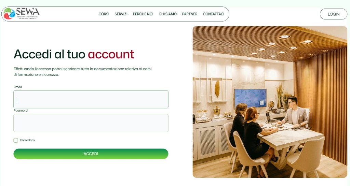Select PERCHE NOI in the navigation
The width and height of the screenshot is (350, 186).
pos(143,14)
